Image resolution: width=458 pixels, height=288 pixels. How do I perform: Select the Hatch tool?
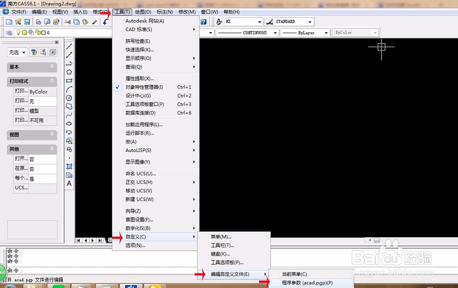pos(69,166)
